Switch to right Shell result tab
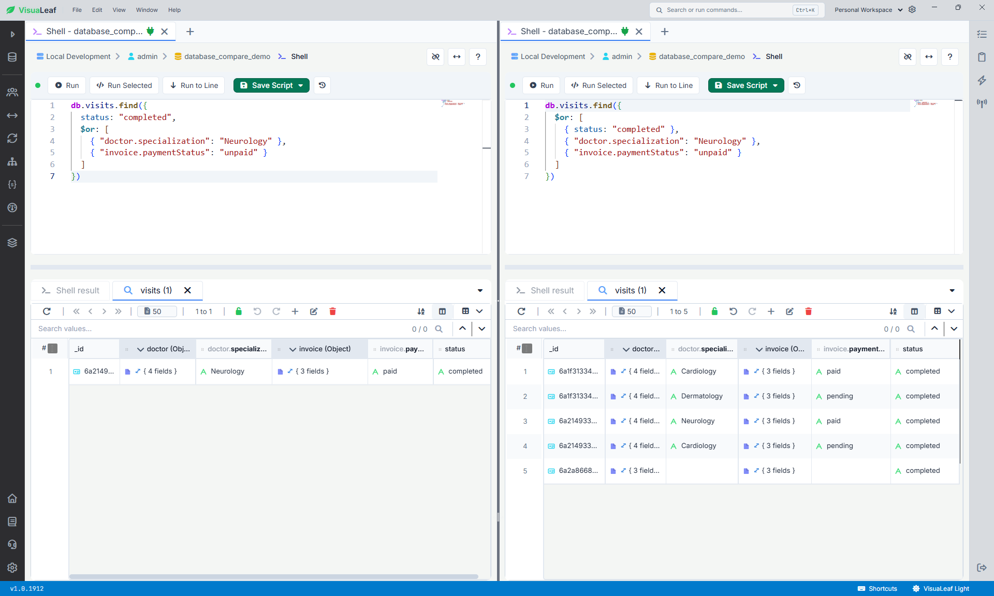Screen dimensions: 994x596 pos(545,291)
